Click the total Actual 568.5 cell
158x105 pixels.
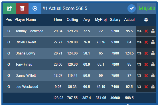(x=129, y=98)
